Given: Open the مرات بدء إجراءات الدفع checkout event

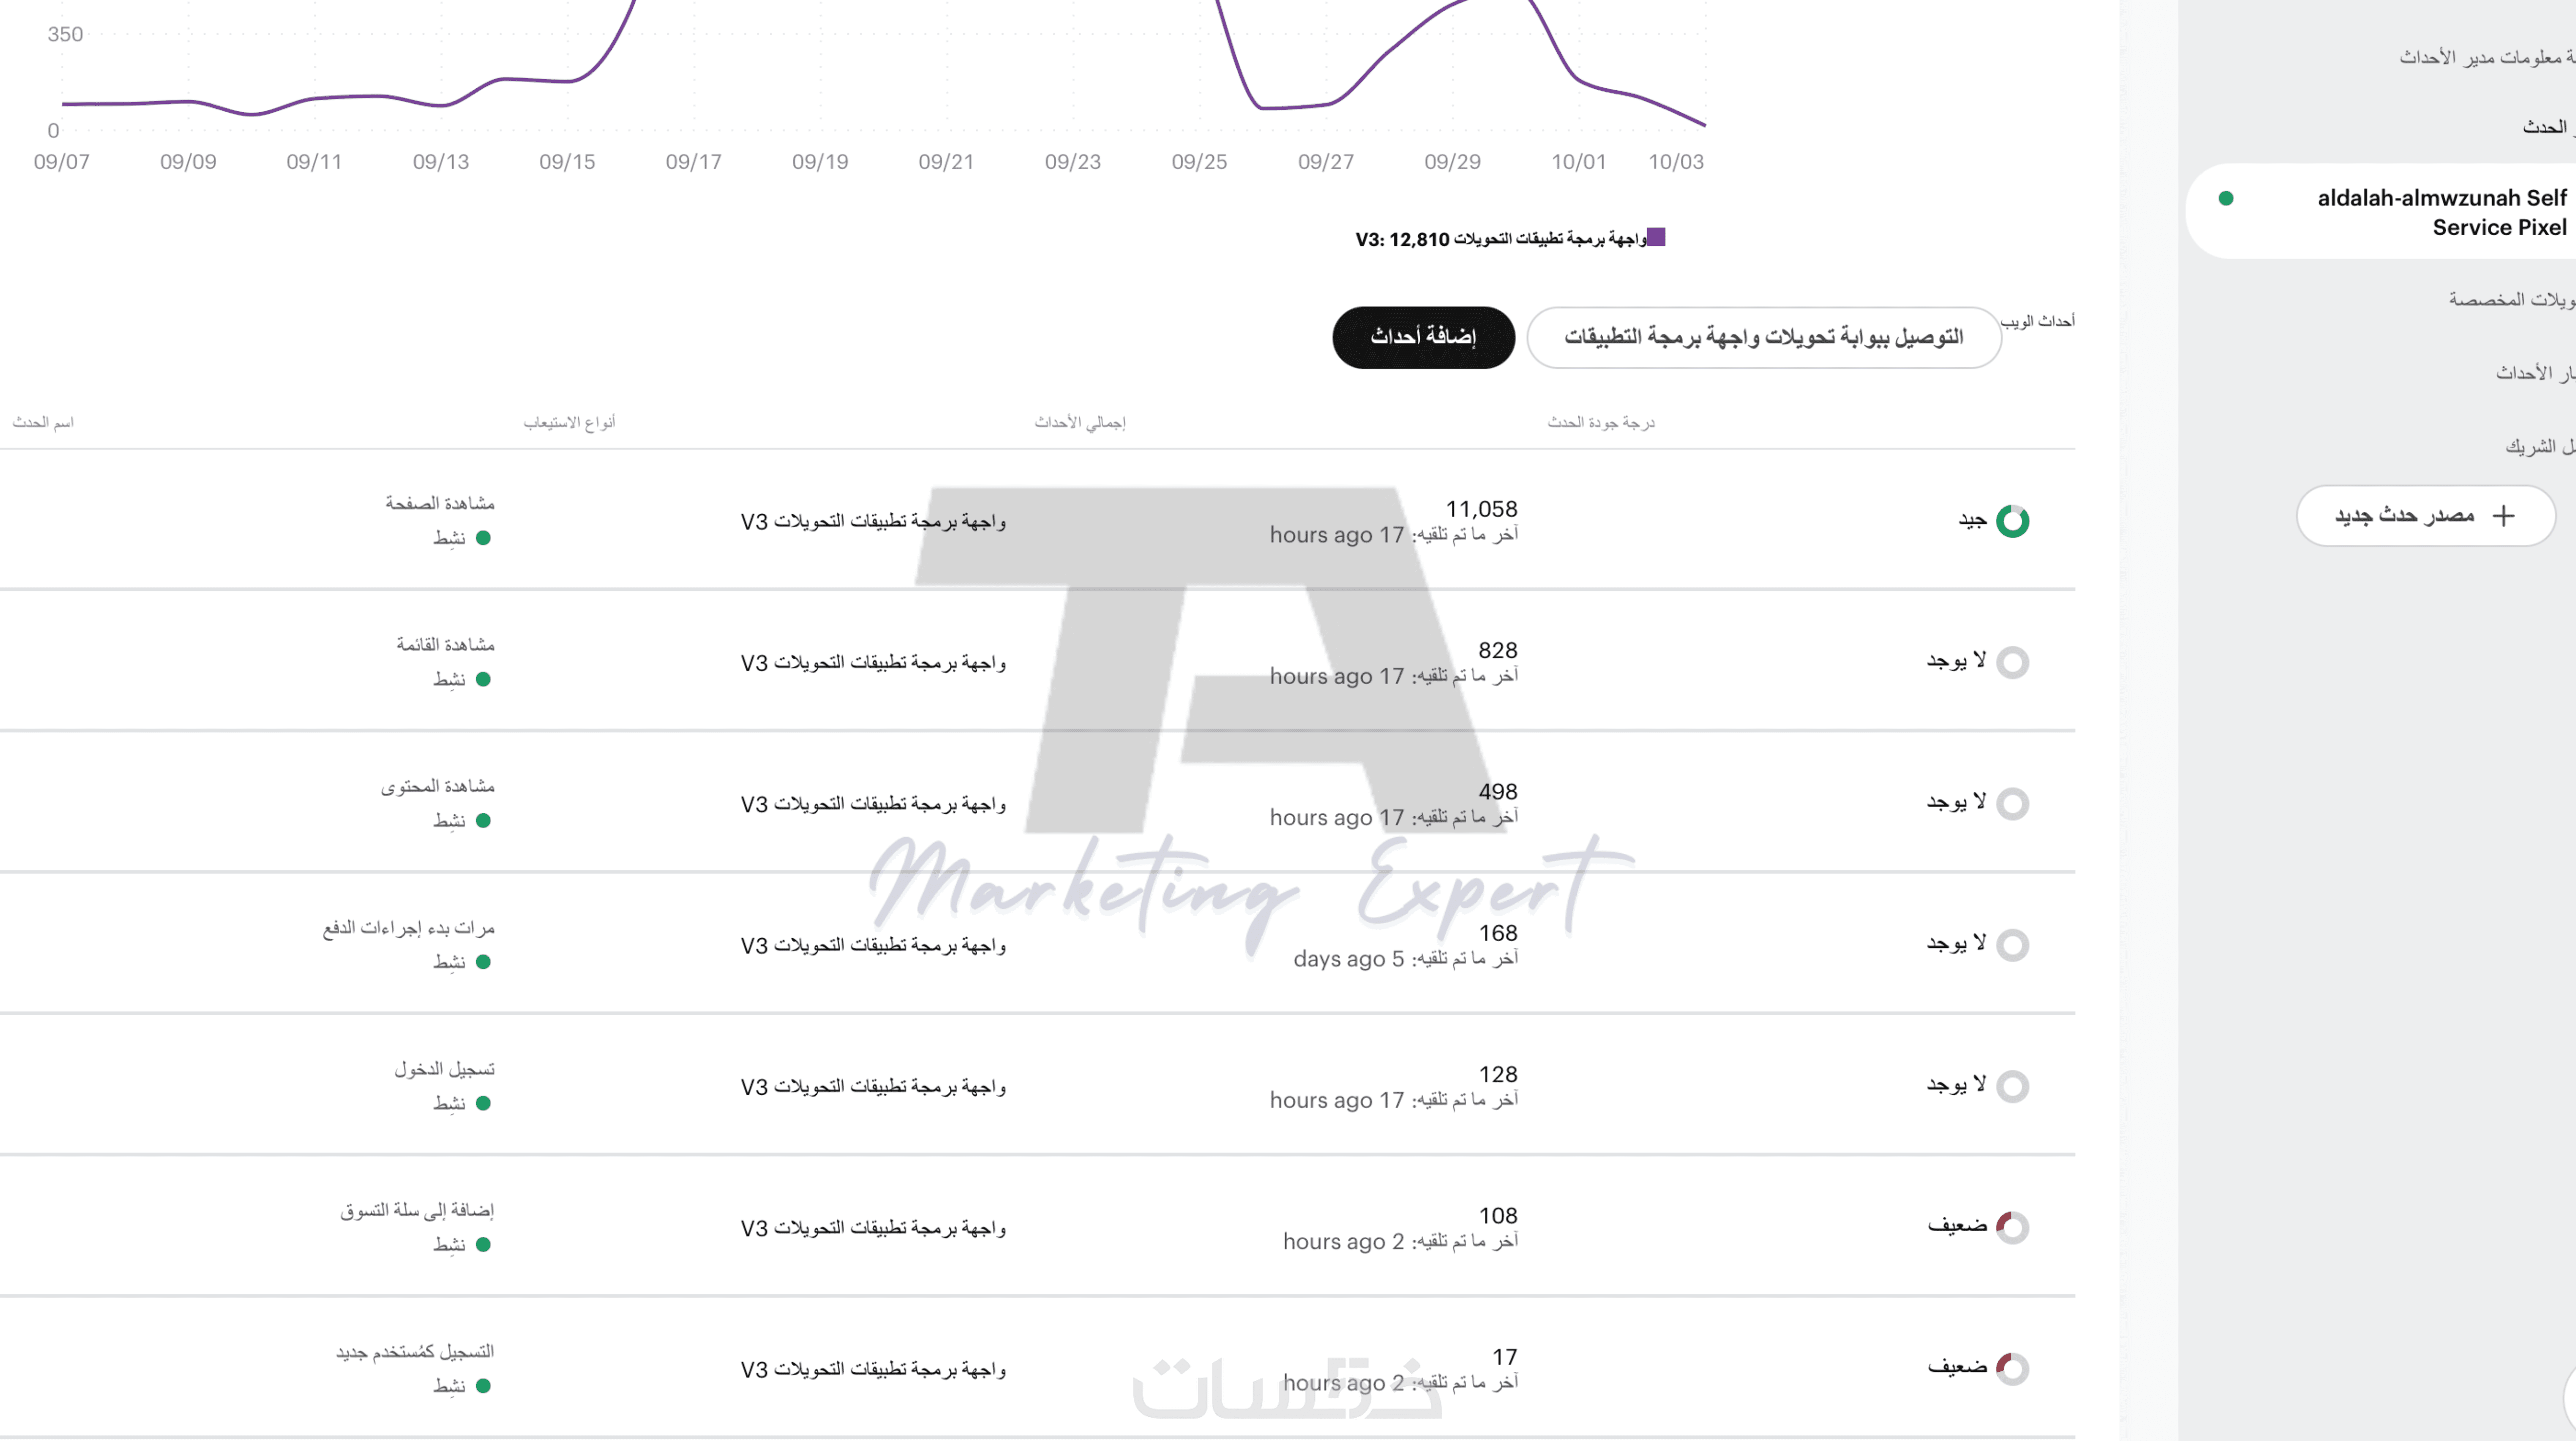Looking at the screenshot, I should click(409, 928).
